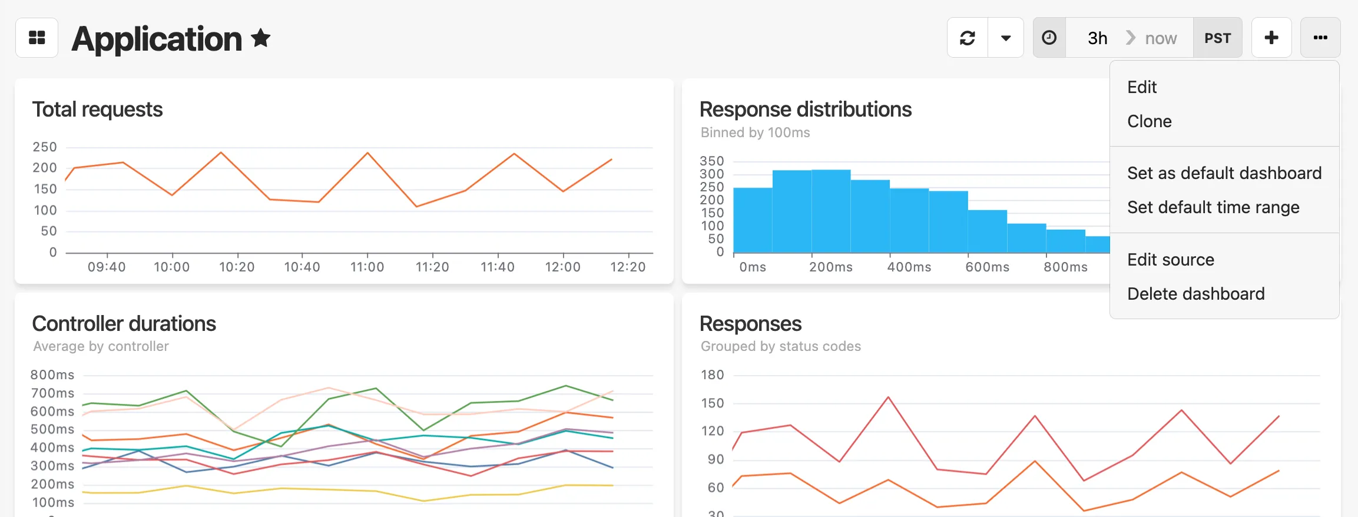Choose Edit from the dashboard menu

click(1142, 87)
